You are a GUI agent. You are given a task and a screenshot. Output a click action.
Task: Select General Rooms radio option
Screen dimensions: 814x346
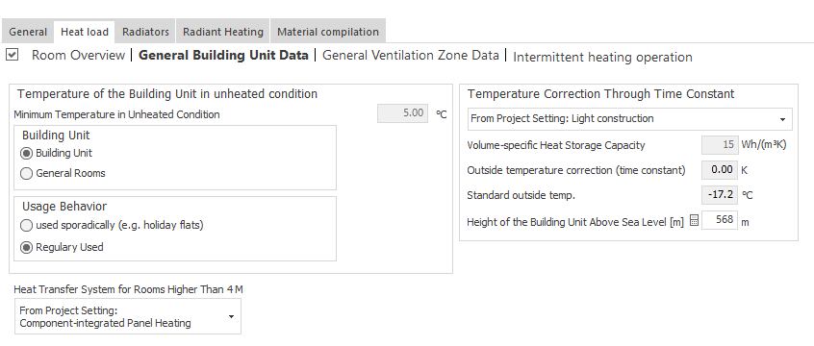pyautogui.click(x=26, y=174)
